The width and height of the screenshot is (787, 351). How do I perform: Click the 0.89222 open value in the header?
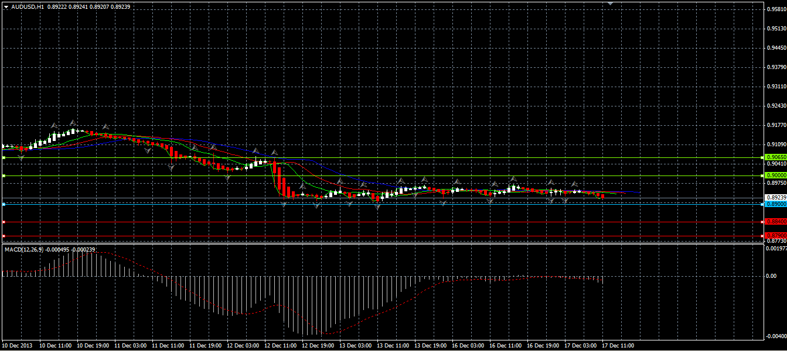(56, 7)
